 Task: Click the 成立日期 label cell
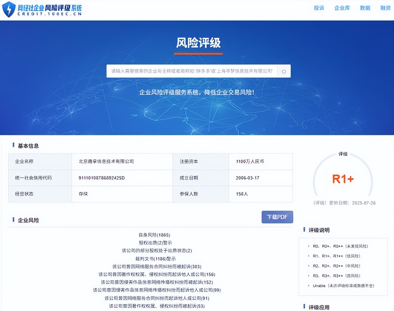pyautogui.click(x=201, y=178)
